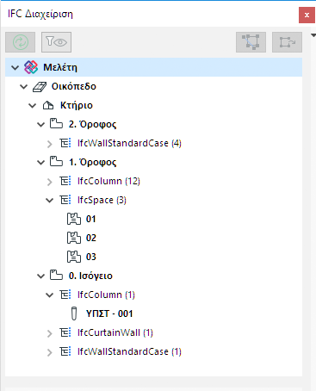The height and width of the screenshot is (391, 316).
Task: Select the 2. Όροφος label
Action: coord(92,125)
